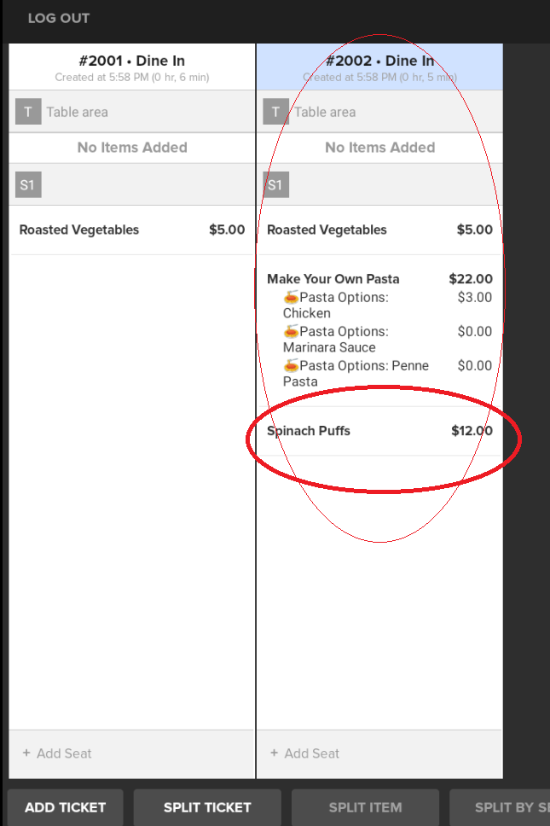Click the T table icon on ticket #2001
The height and width of the screenshot is (826, 550).
28,112
